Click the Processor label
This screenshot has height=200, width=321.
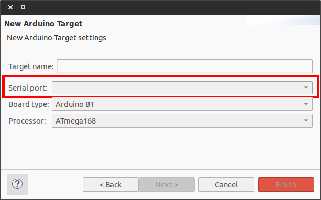tap(27, 121)
